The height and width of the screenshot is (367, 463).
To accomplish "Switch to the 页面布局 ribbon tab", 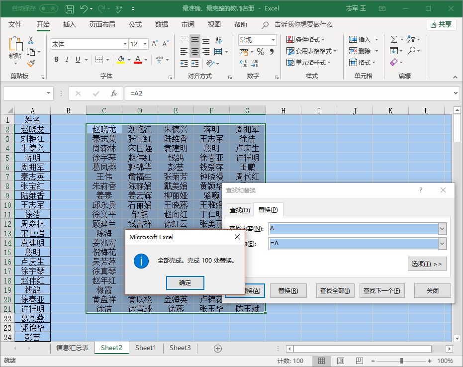I will click(x=102, y=24).
